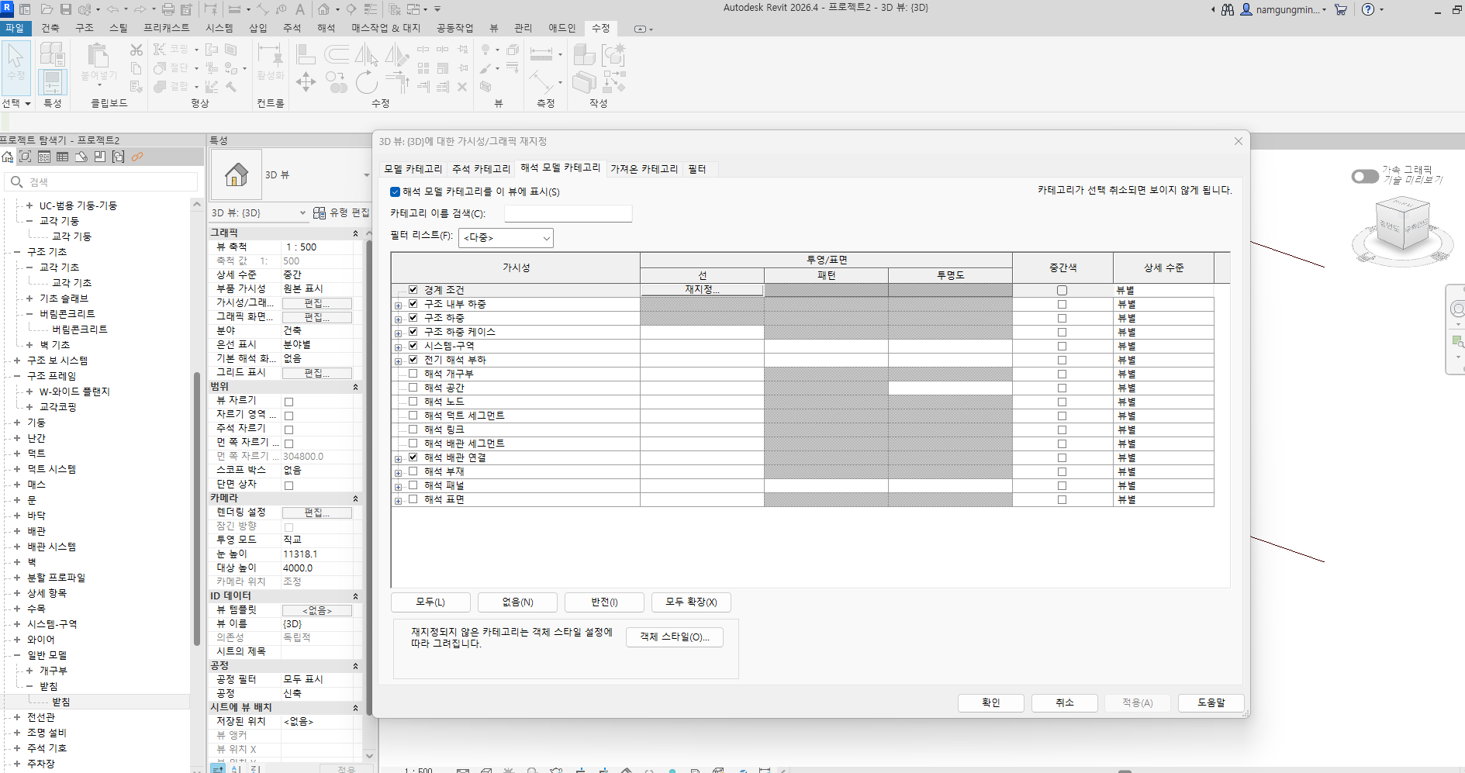Click the Text tool 'A' icon
This screenshot has width=1465, height=773.
pyautogui.click(x=300, y=9)
